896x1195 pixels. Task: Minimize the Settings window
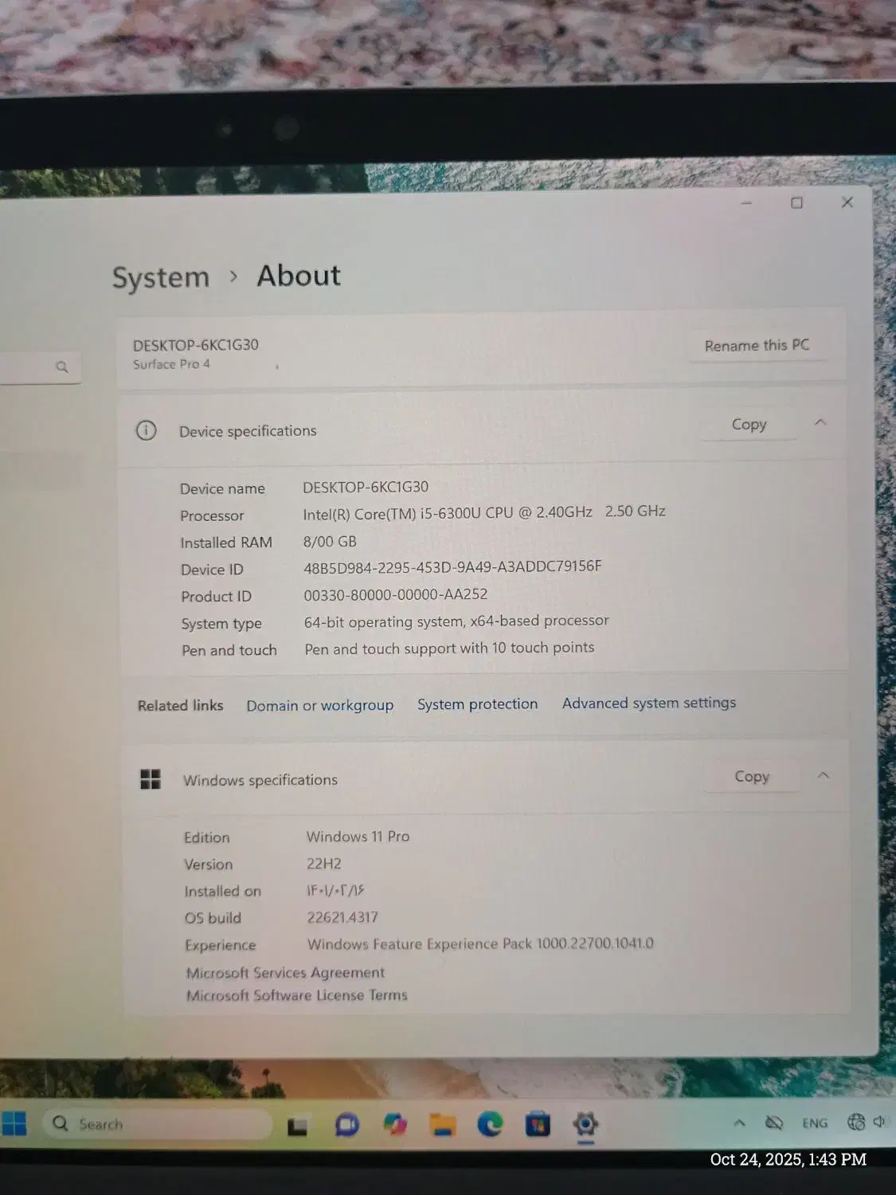coord(746,203)
